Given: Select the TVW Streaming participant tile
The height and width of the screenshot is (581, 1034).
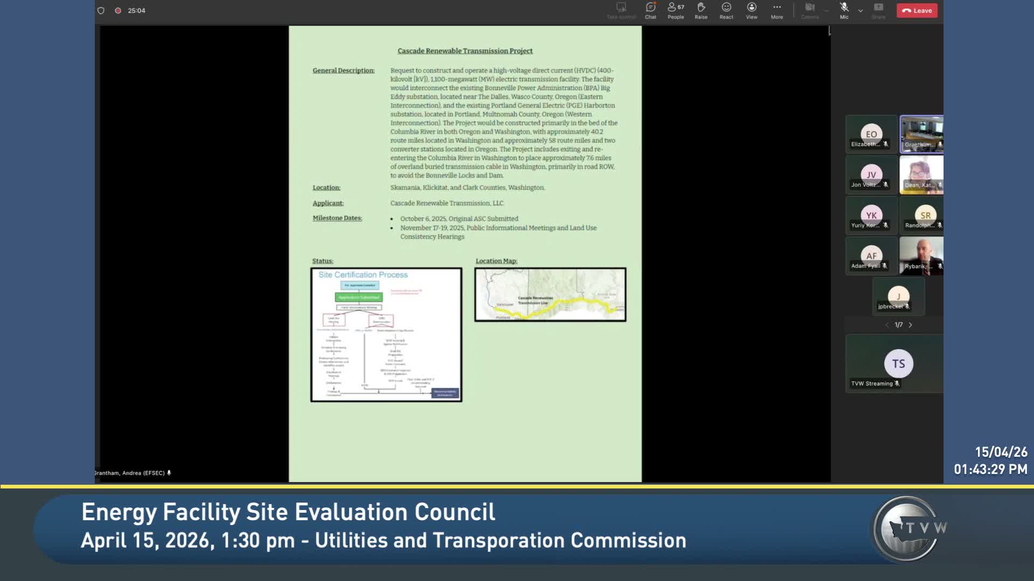Looking at the screenshot, I should tap(894, 364).
